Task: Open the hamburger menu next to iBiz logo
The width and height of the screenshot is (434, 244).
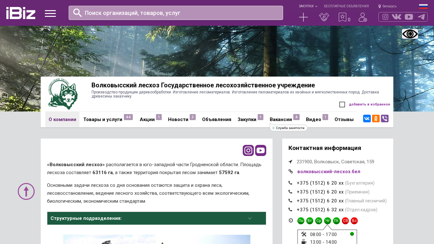Action: pyautogui.click(x=50, y=13)
